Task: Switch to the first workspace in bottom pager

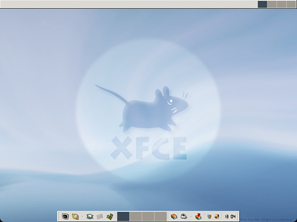Action: [123, 217]
